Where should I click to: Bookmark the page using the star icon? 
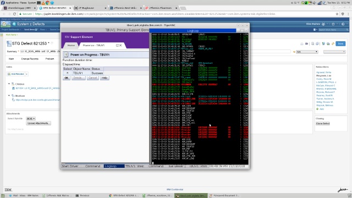pyautogui.click(x=337, y=14)
